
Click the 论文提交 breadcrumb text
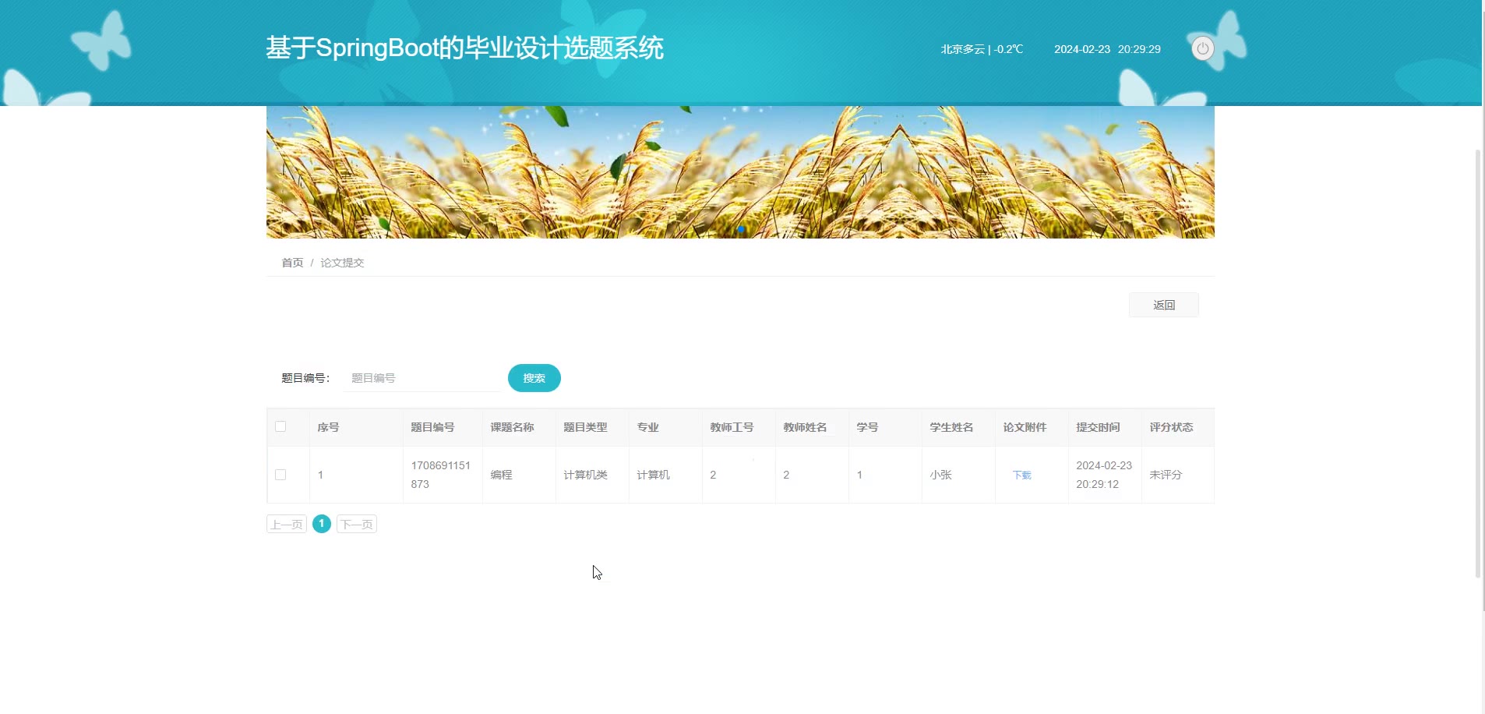[x=342, y=263]
